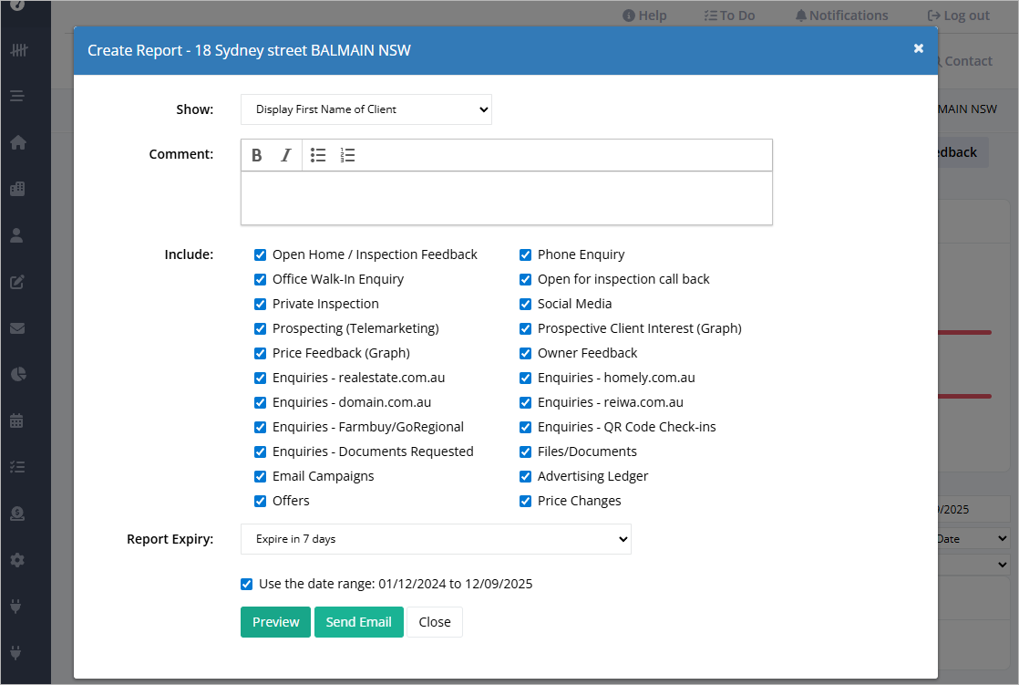Viewport: 1019px width, 685px height.
Task: Click the upper plug icon in the sidebar
Action: [x=16, y=607]
